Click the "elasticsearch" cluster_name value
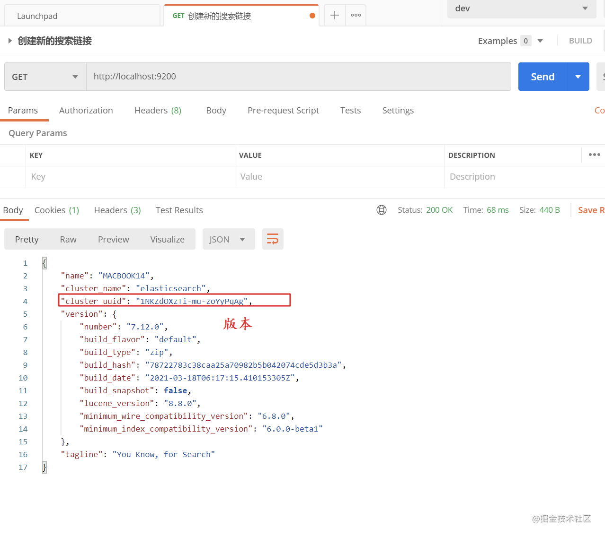605x537 pixels. pyautogui.click(x=171, y=288)
